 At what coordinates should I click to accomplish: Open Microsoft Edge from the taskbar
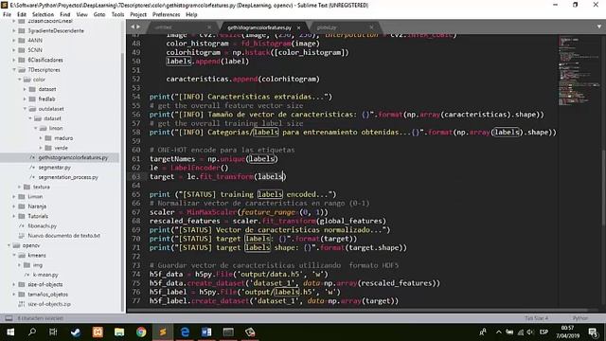tap(185, 332)
